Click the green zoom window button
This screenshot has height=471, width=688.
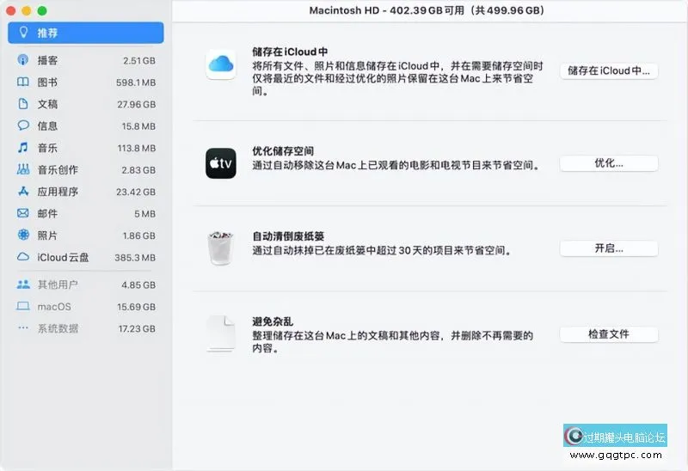point(42,11)
